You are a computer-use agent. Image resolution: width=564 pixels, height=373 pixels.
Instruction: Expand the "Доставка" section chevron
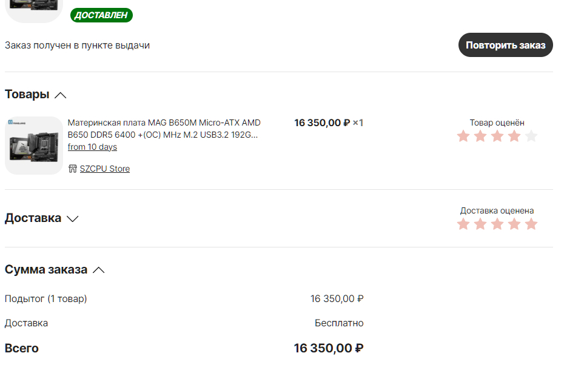(x=73, y=219)
